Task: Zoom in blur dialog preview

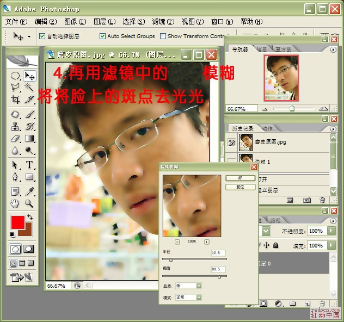Action: click(x=207, y=242)
